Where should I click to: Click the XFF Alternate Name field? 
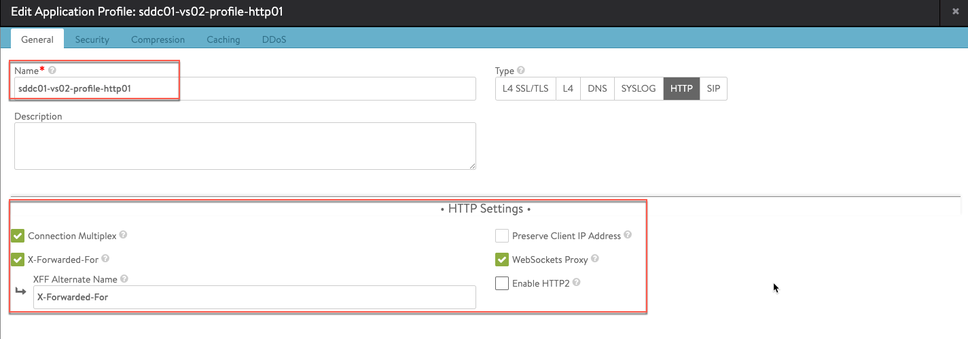pyautogui.click(x=254, y=297)
